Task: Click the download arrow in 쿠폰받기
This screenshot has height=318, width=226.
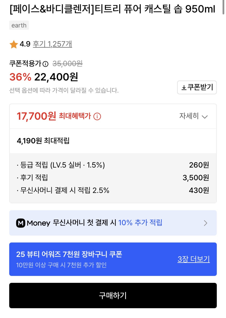Action: tap(184, 88)
